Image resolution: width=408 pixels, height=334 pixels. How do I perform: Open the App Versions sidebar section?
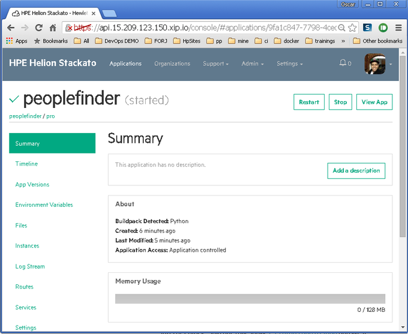click(32, 185)
